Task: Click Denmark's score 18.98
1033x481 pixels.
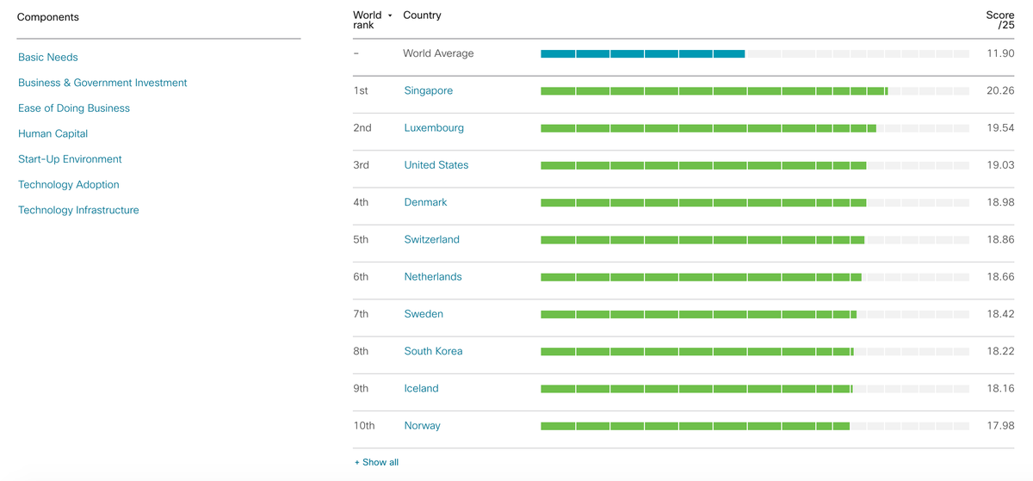Action: click(x=1000, y=202)
